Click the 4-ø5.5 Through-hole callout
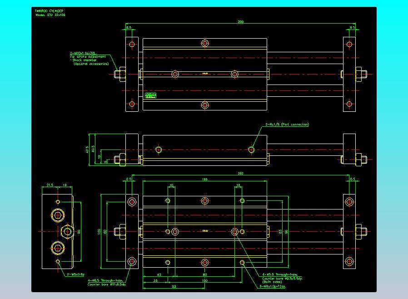Image resolution: width=408 pixels, height=299 pixels. pyautogui.click(x=280, y=274)
